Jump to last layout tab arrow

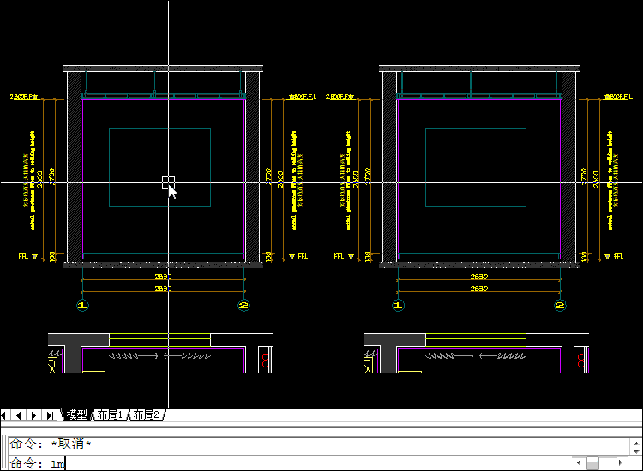50,415
